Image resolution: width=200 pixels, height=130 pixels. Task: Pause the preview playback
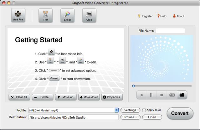coord(151,95)
